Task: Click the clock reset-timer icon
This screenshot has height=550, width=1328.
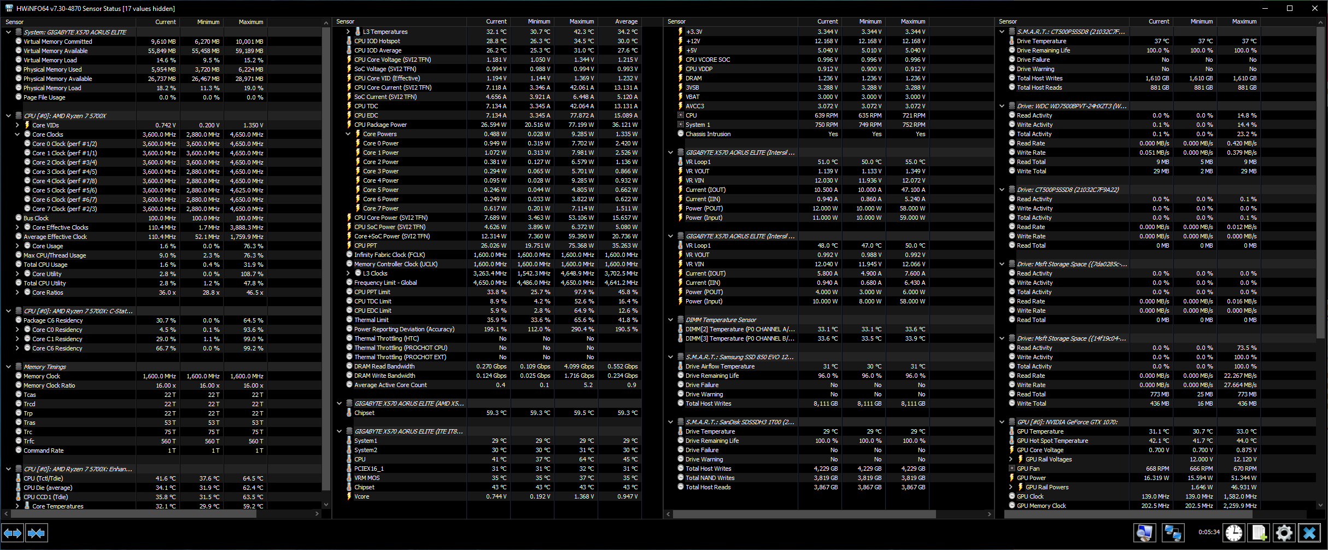Action: click(x=1234, y=533)
